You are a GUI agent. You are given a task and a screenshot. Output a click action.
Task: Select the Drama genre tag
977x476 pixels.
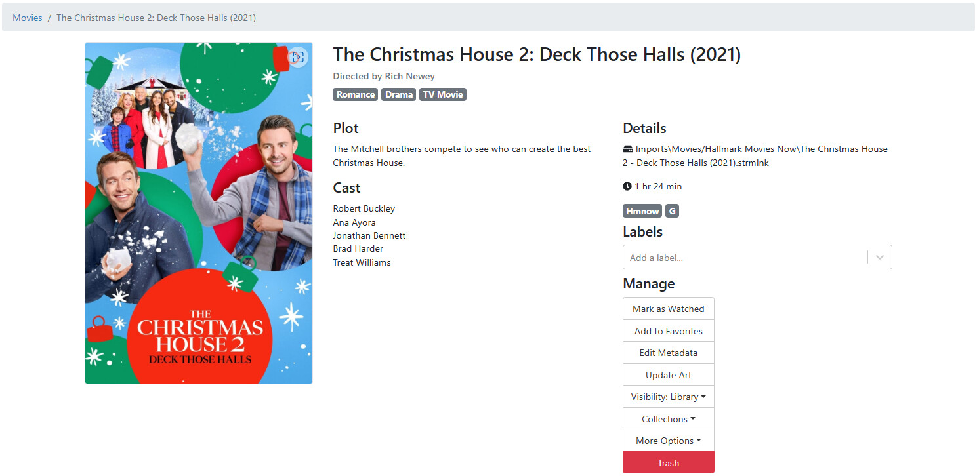click(x=399, y=94)
